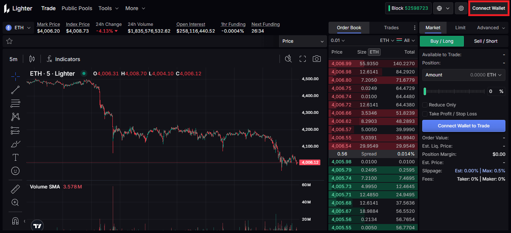Enable the Reduce Only checkbox
Image resolution: width=511 pixels, height=233 pixels.
425,105
